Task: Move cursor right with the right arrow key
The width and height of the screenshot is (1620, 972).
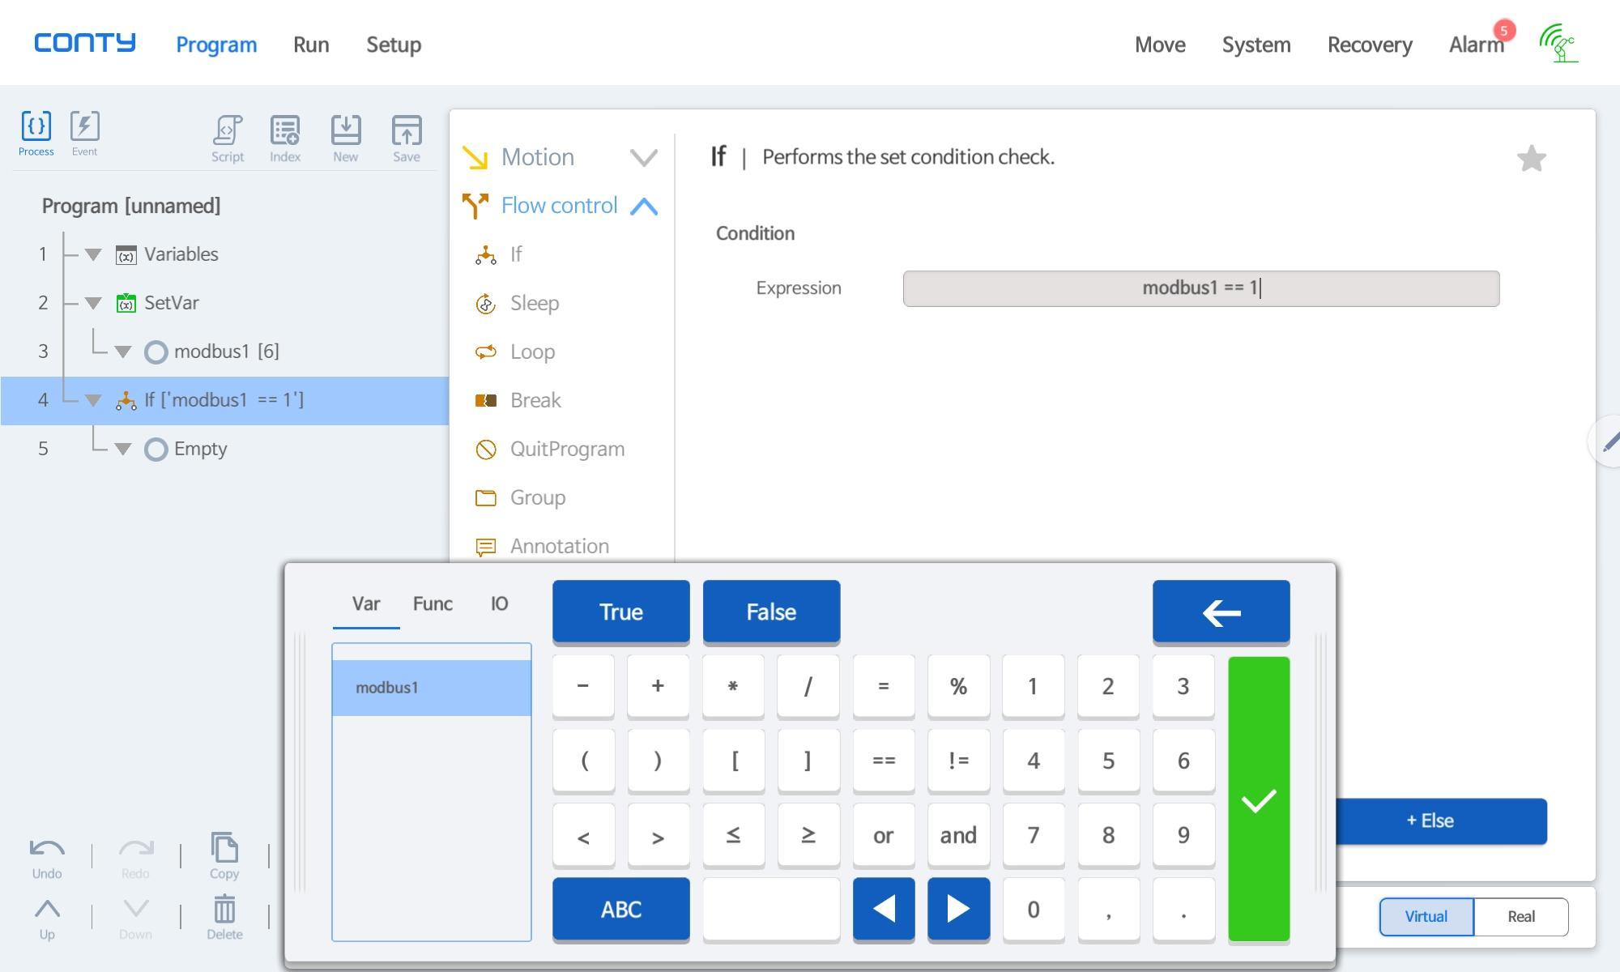Action: (x=958, y=909)
